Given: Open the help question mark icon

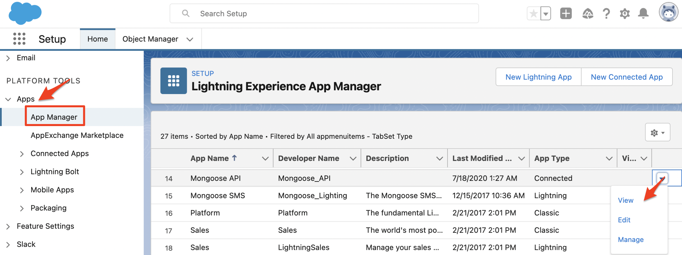Looking at the screenshot, I should point(606,14).
